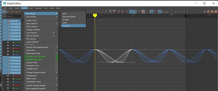The width and height of the screenshot is (218, 91).
Task: Open the Simplify Curve option box
Action: (x=56, y=69)
